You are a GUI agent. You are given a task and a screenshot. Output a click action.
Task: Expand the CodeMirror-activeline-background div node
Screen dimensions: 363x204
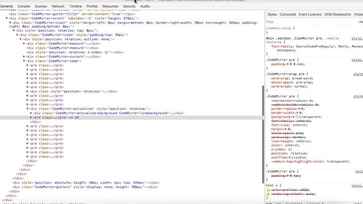coord(31,113)
